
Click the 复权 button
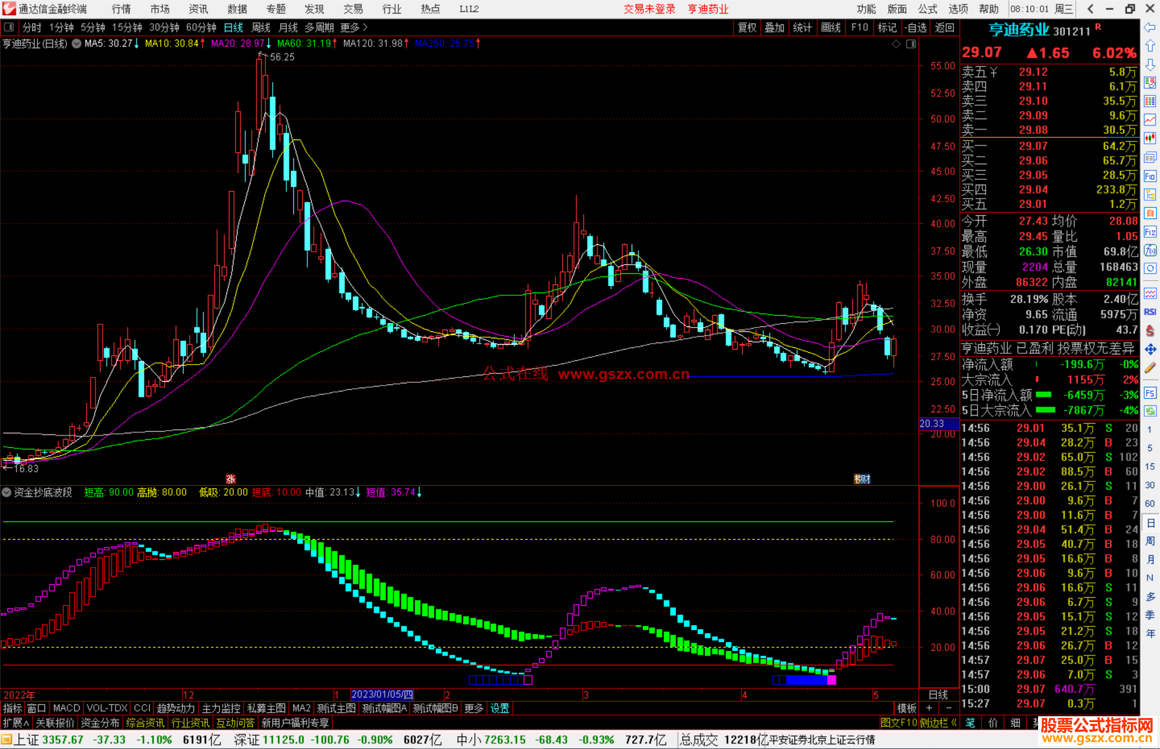(x=746, y=27)
